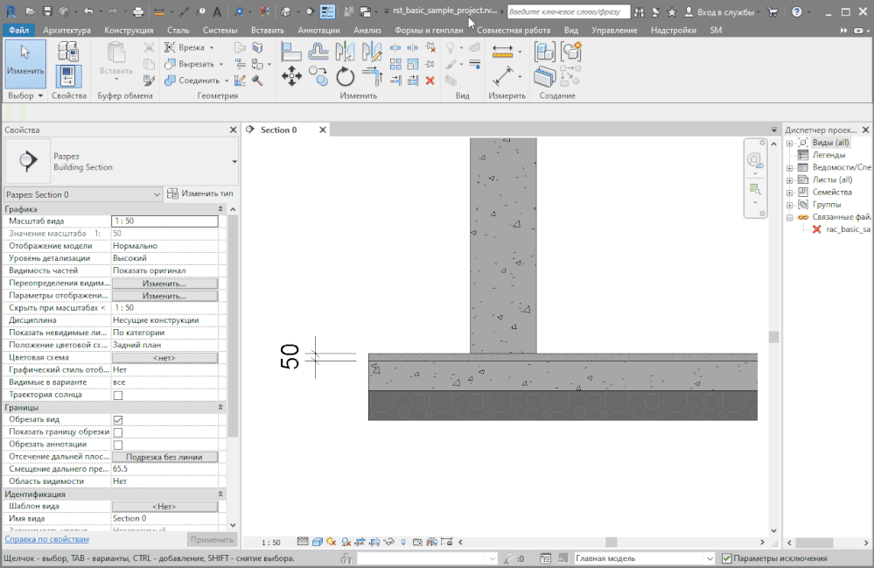Open the Разрез: Section 0 dropdown

157,194
